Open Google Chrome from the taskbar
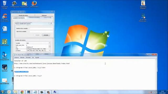Screen dimensions: 168x94 [22, 92]
